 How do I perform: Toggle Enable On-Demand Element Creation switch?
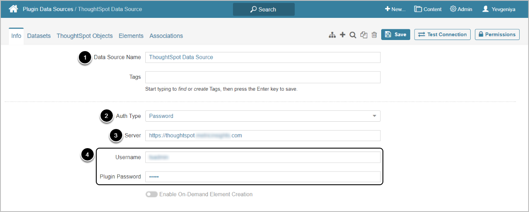pos(151,194)
